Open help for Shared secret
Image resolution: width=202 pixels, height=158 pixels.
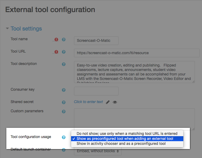click(x=64, y=102)
